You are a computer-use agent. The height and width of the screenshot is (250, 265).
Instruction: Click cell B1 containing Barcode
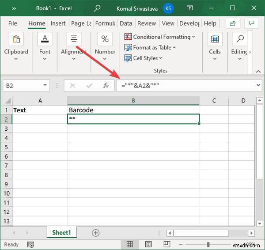tap(133, 110)
